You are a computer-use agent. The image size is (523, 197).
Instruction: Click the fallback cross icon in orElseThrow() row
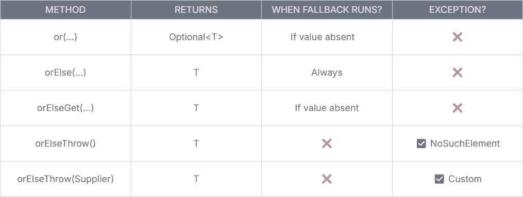click(327, 144)
